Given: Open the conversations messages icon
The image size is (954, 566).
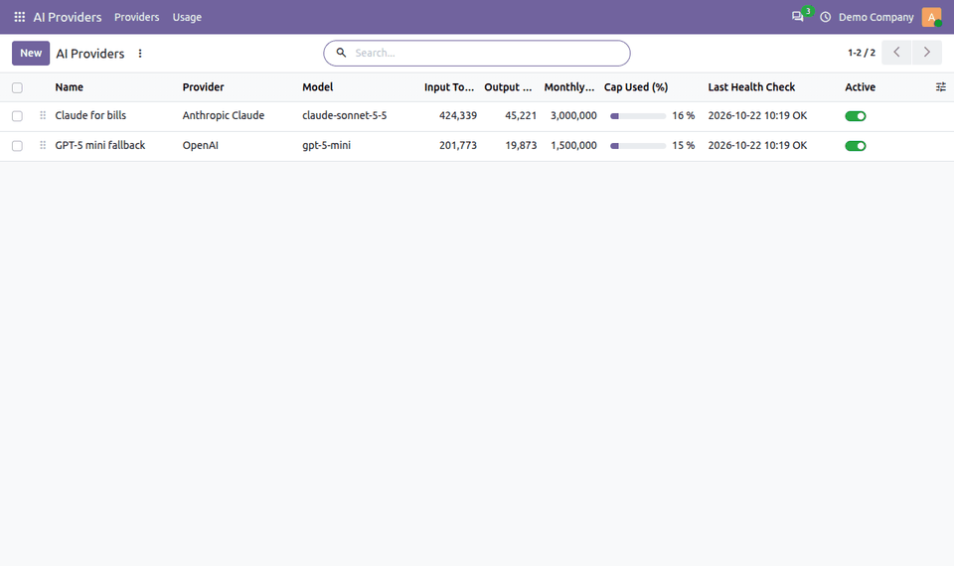Looking at the screenshot, I should tap(797, 17).
